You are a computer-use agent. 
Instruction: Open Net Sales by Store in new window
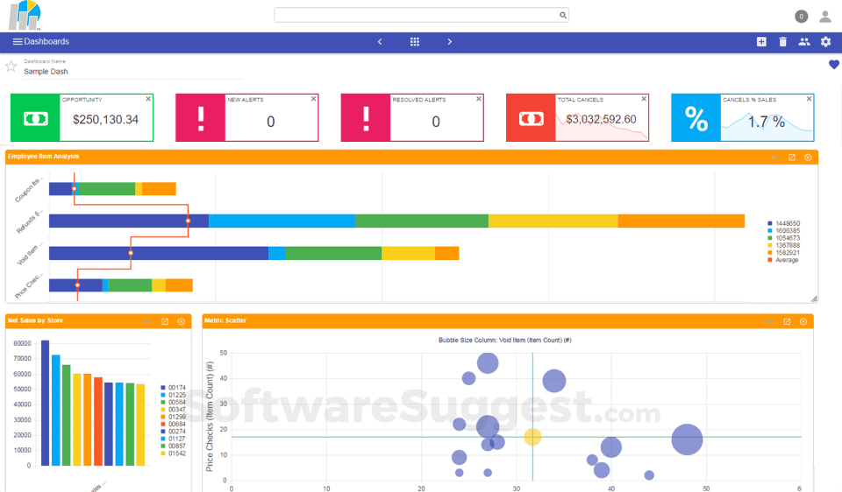tap(165, 321)
